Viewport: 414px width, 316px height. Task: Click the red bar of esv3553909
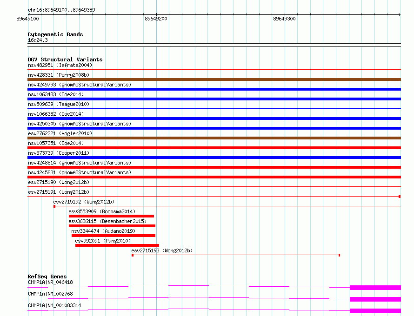pyautogui.click(x=111, y=216)
